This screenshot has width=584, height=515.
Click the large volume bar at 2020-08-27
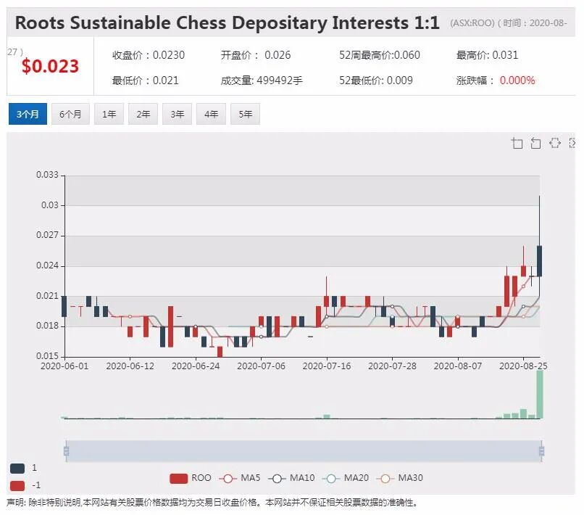point(540,395)
